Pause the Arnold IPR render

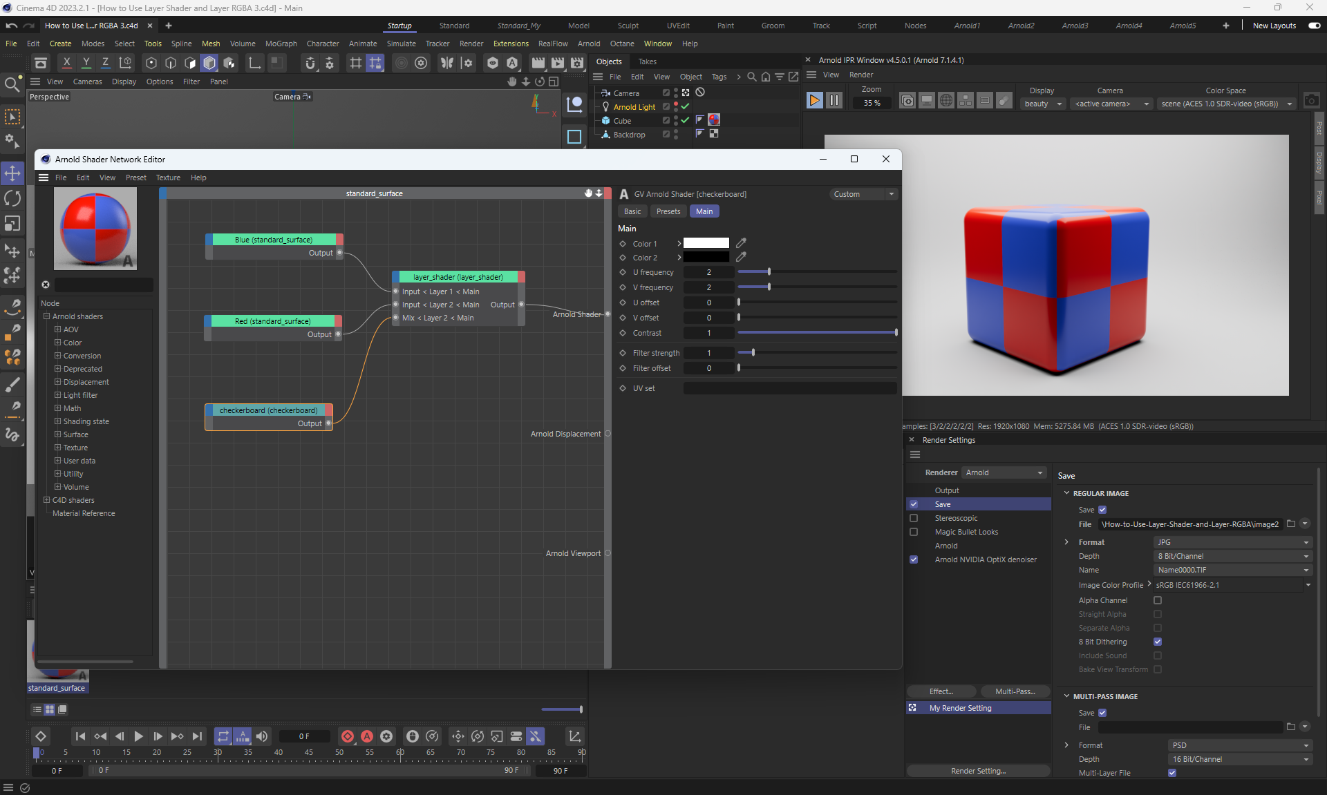pyautogui.click(x=834, y=101)
